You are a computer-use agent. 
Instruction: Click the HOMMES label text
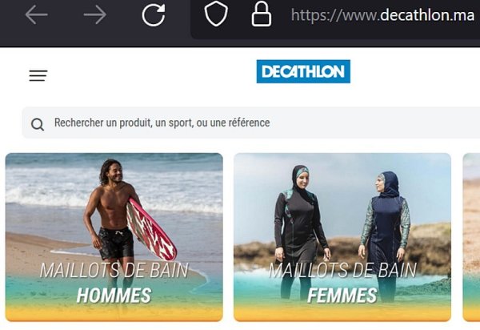click(x=114, y=296)
